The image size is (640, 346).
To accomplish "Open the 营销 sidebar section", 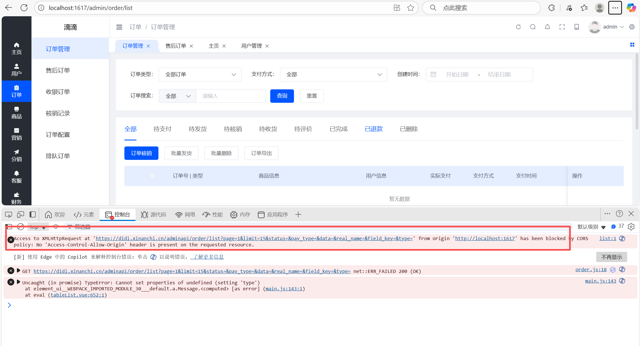I will pos(17,134).
